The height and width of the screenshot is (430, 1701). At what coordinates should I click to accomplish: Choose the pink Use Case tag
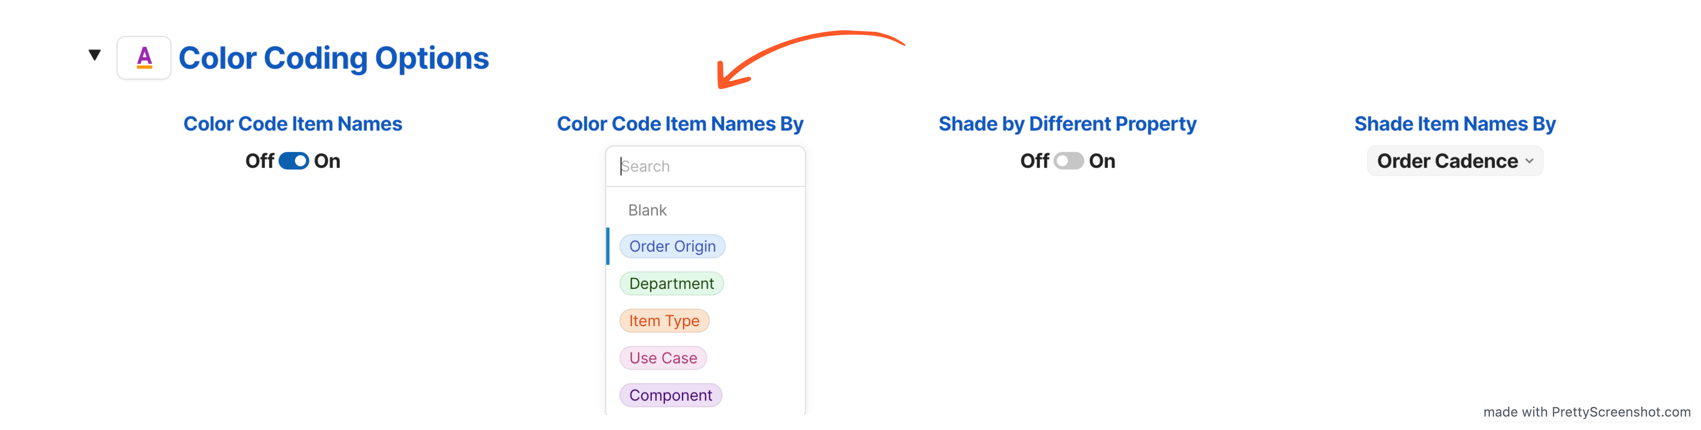tap(663, 358)
